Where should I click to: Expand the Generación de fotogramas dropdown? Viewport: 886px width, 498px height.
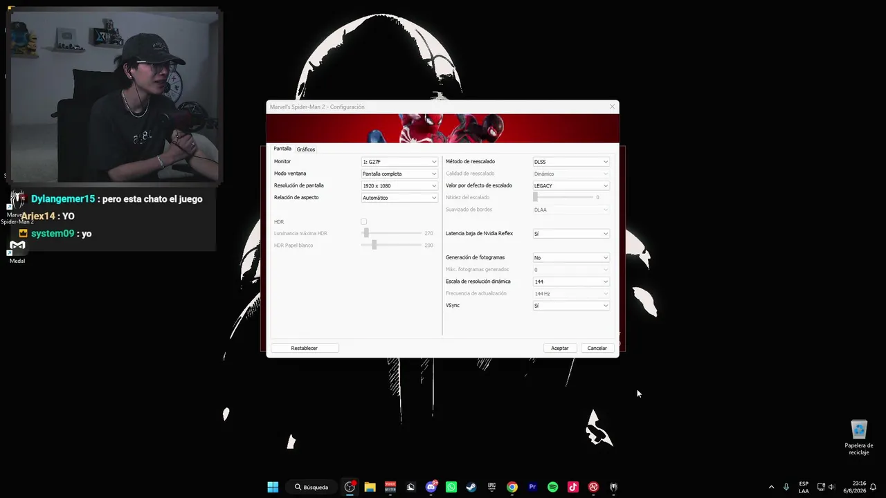point(571,257)
